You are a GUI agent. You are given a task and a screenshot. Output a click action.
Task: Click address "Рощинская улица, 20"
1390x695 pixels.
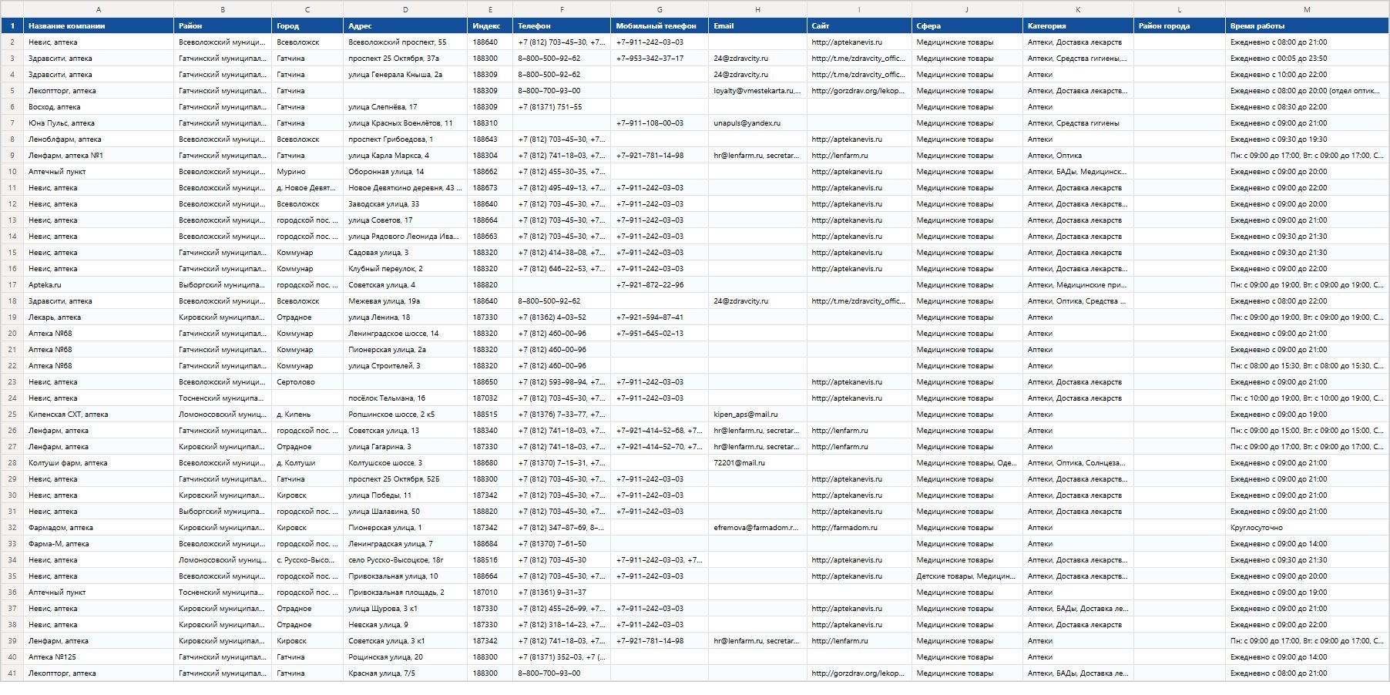[405, 657]
